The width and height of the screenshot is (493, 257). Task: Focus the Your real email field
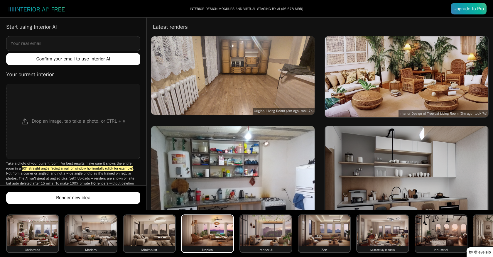click(x=73, y=43)
